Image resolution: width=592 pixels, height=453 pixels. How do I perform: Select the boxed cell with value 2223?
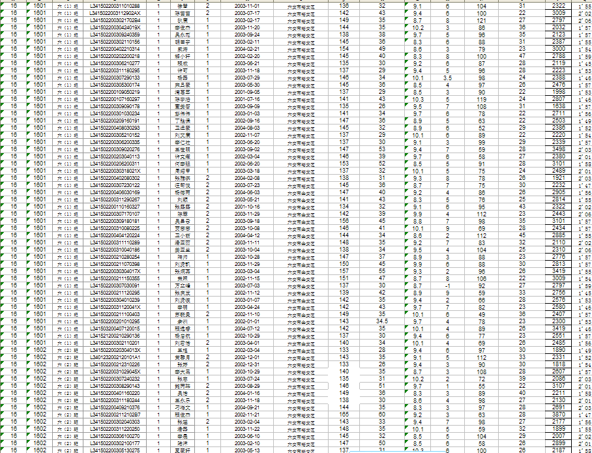pyautogui.click(x=558, y=70)
